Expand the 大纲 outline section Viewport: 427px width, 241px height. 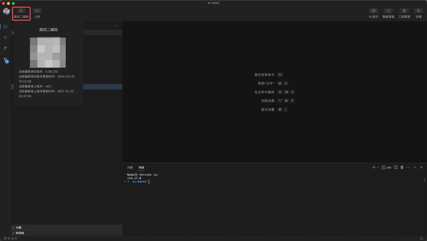point(18,228)
